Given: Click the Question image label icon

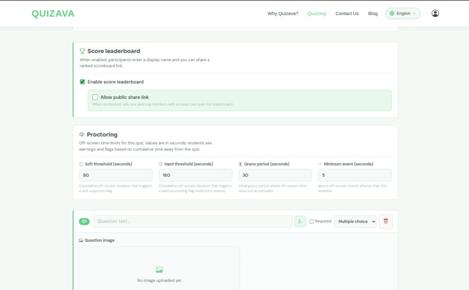Looking at the screenshot, I should pos(81,240).
